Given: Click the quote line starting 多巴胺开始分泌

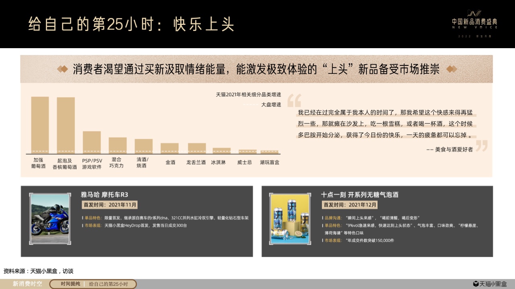Looking at the screenshot, I should (385, 135).
